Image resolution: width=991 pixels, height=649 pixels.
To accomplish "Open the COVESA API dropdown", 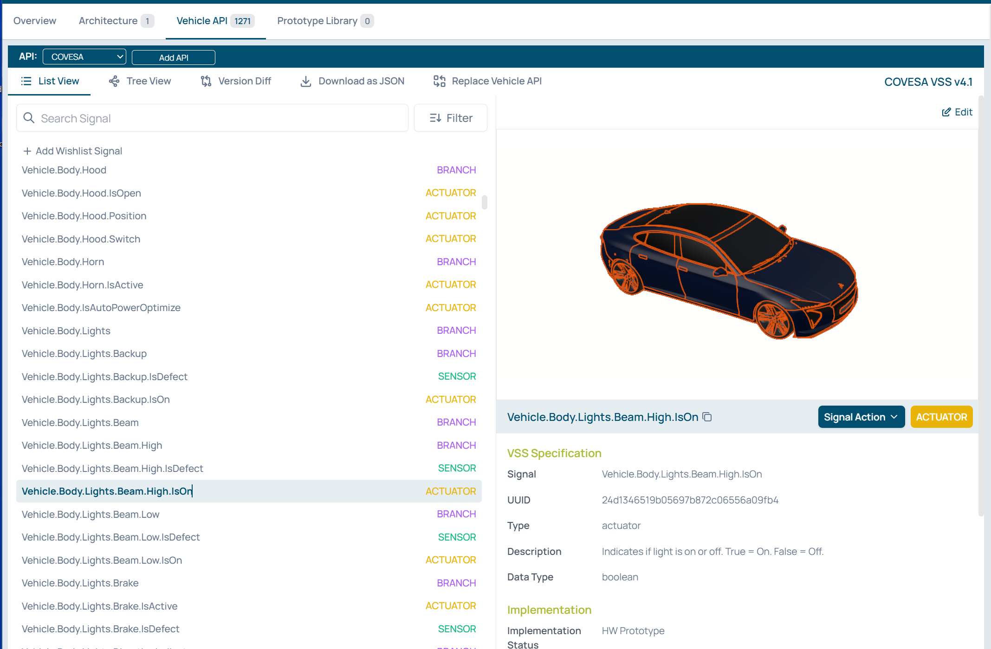I will [84, 57].
